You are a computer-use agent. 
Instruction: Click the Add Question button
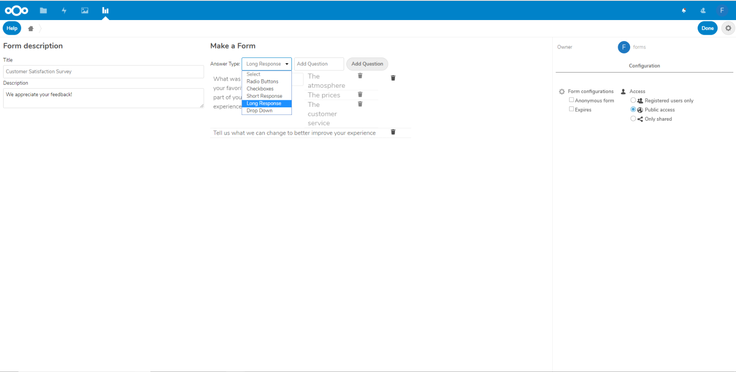coord(367,64)
